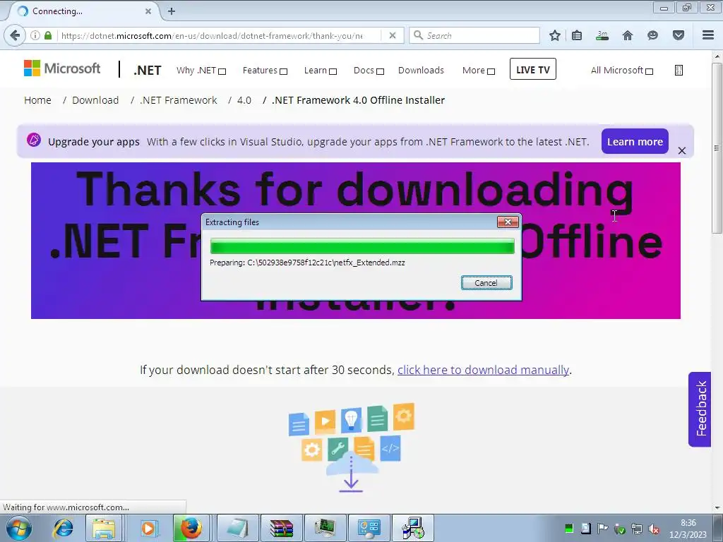This screenshot has width=723, height=542.
Task: Click the smiley chat bubble toolbar icon
Action: 652,35
